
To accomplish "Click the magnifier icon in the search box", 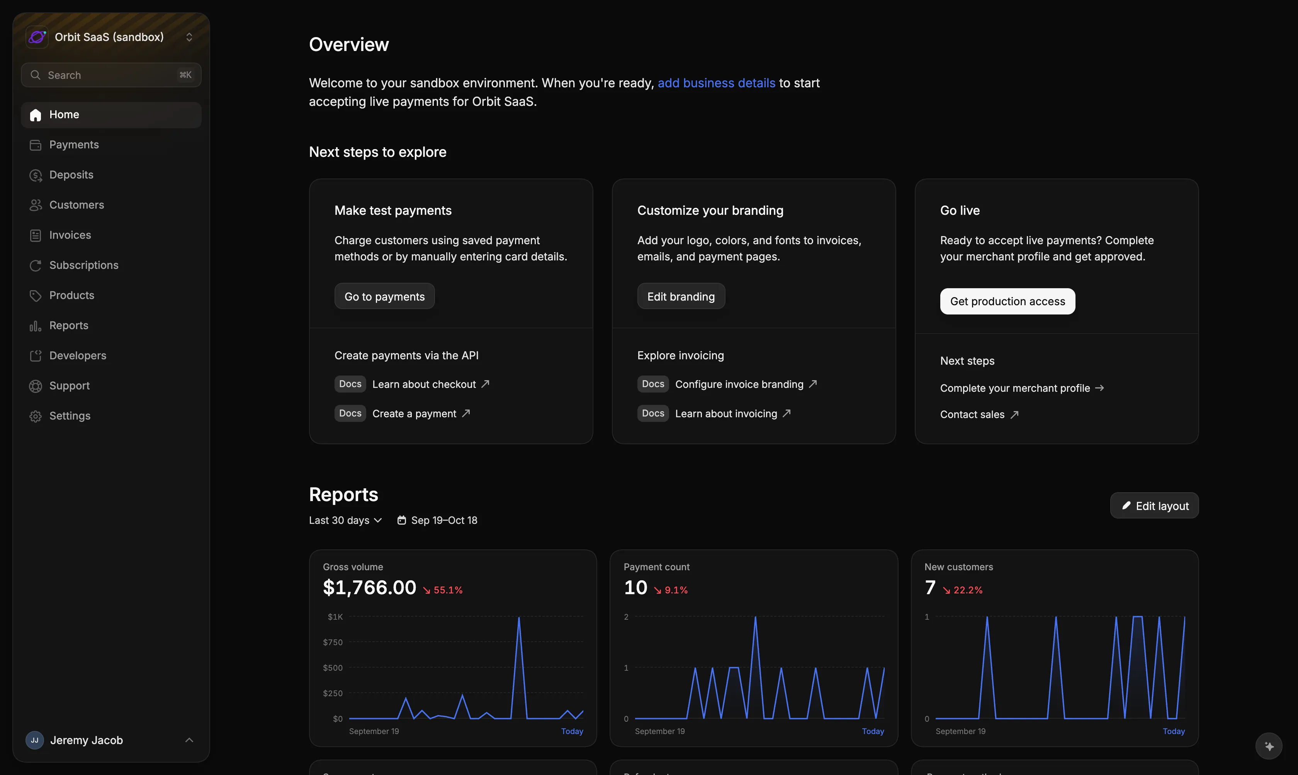I will point(36,75).
